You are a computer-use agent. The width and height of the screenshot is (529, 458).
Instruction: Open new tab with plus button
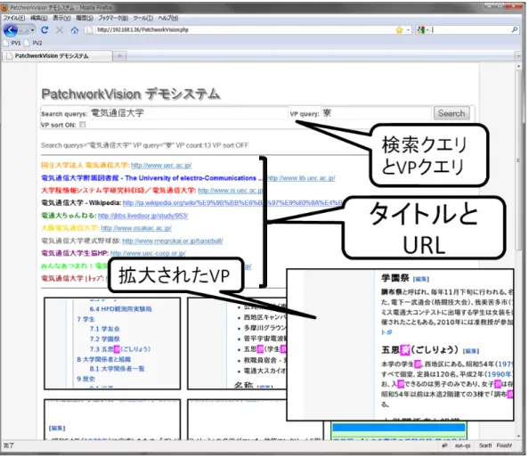[119, 55]
